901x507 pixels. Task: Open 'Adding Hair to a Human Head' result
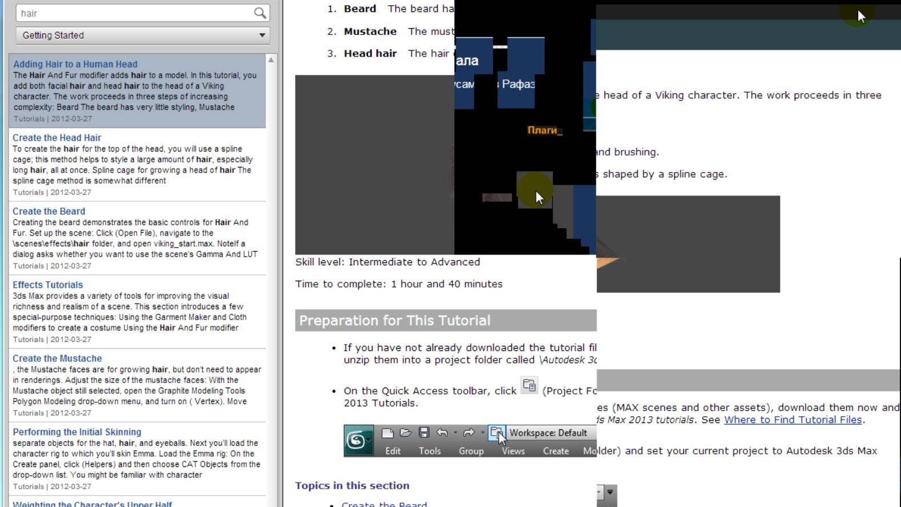click(75, 64)
